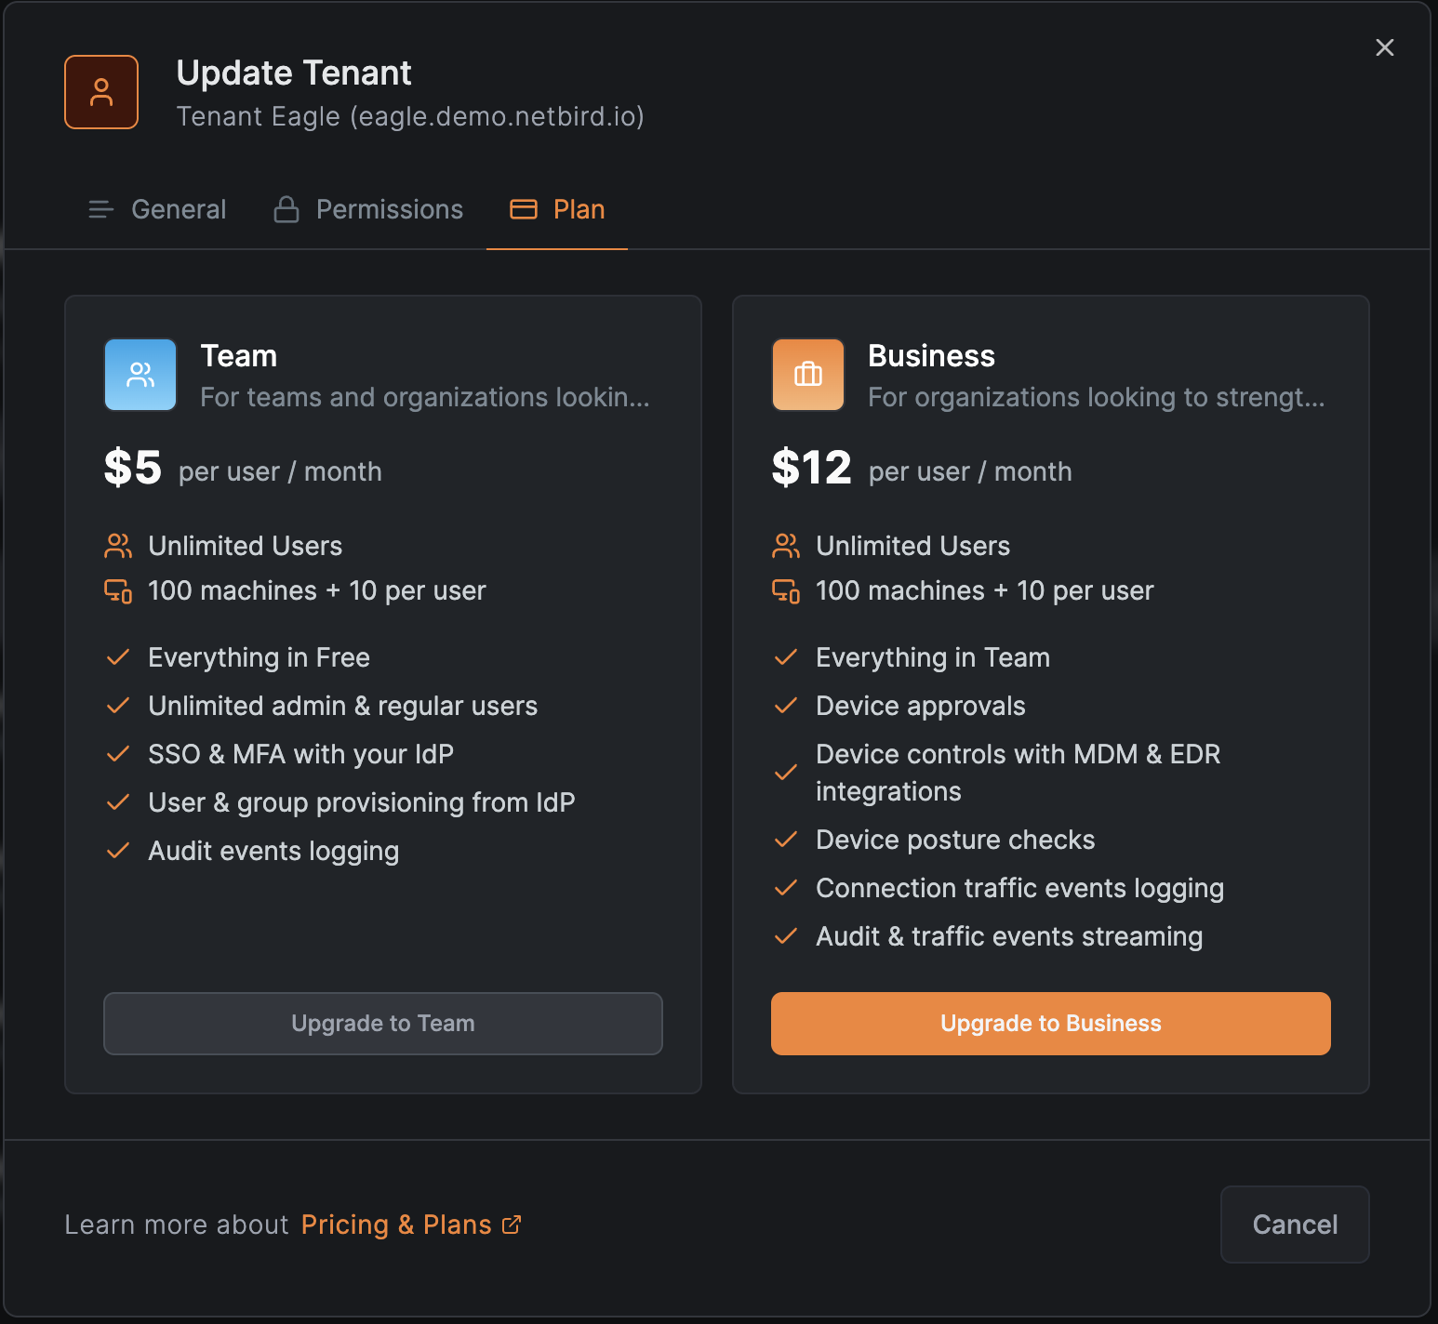Click Upgrade to Business

pyautogui.click(x=1050, y=1023)
